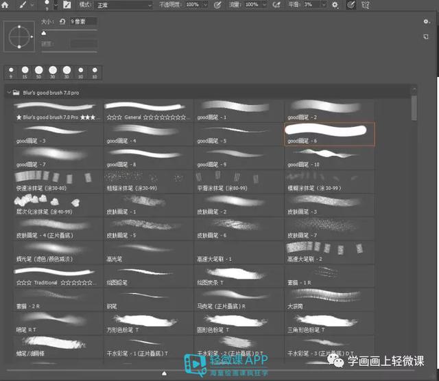The image size is (439, 381).
Task: Choose the 皮肤画笔 - 3 brush preset
Action: (x=329, y=205)
